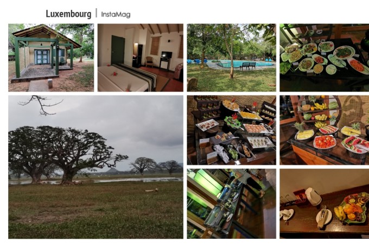Click the pineapple in fruit display photo

[300, 127]
